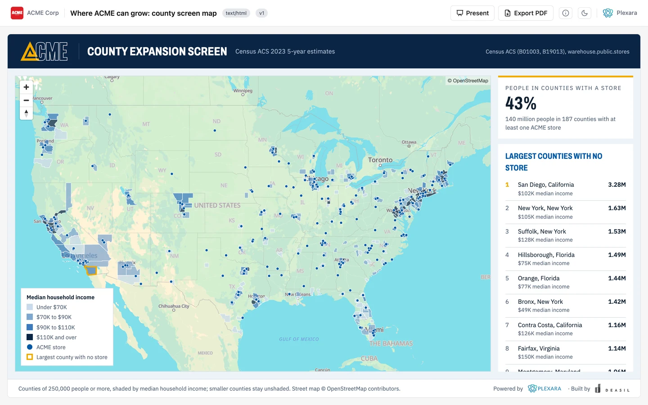Image resolution: width=648 pixels, height=405 pixels.
Task: Click 'Census ACS 2023 5-year estimates' subtitle
Action: coord(285,52)
